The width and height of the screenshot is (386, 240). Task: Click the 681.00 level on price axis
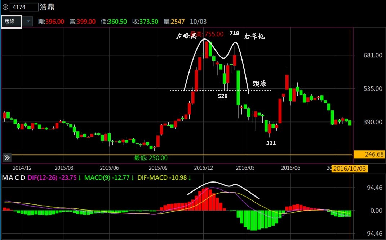[373, 55]
